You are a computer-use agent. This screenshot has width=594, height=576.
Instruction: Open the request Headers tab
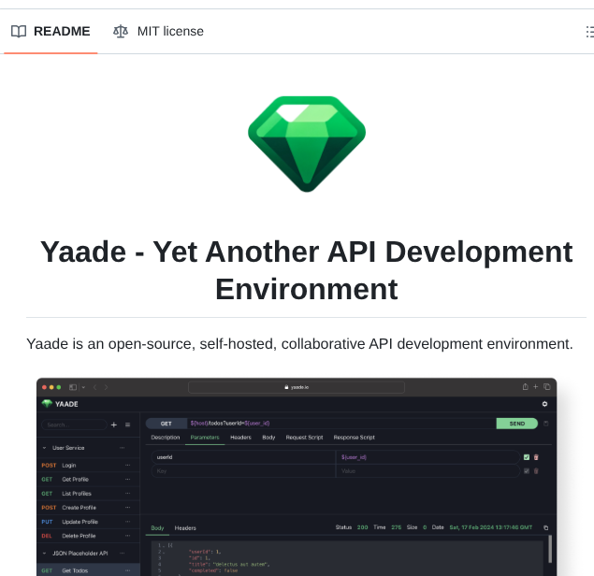tap(240, 438)
